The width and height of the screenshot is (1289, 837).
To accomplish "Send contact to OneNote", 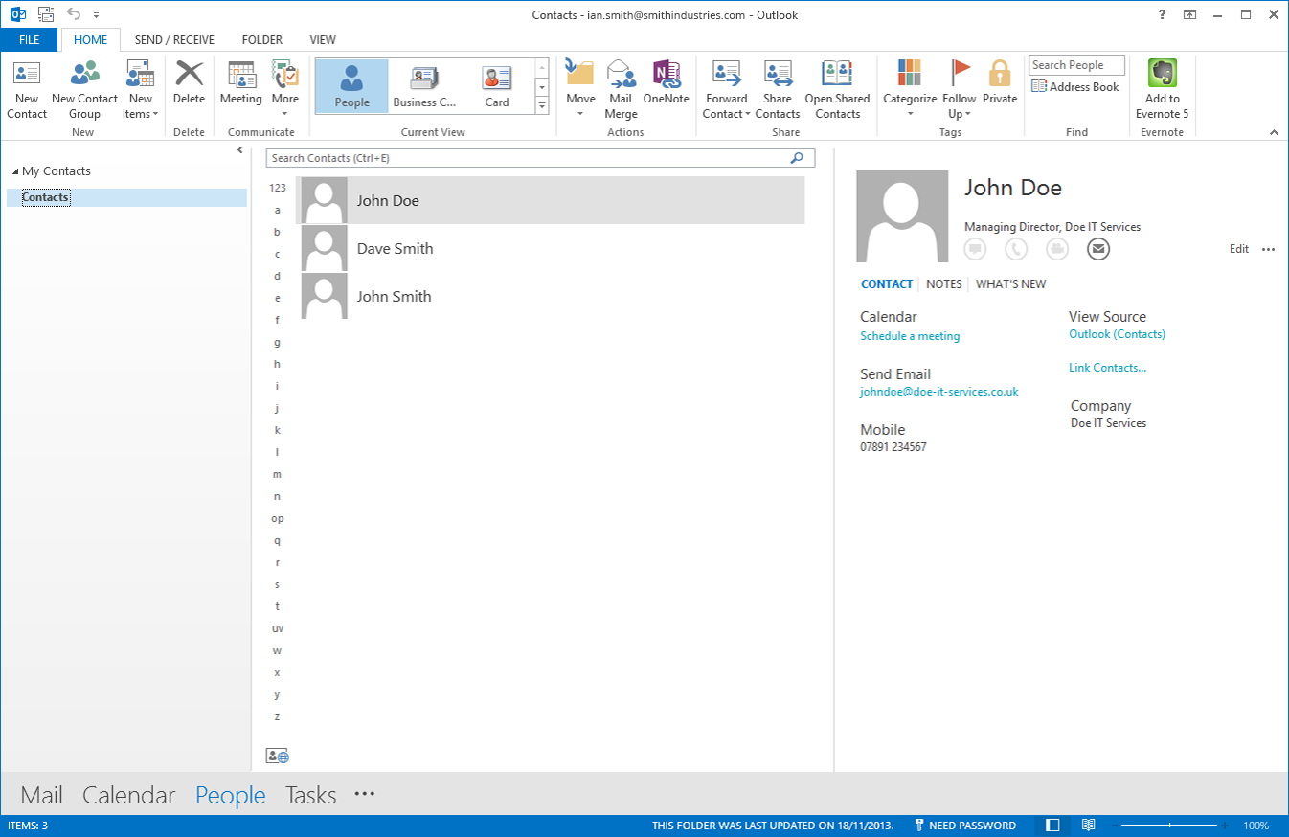I will (x=666, y=75).
